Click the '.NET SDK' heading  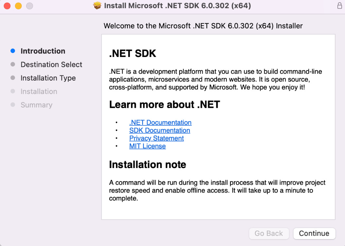pyautogui.click(x=133, y=53)
